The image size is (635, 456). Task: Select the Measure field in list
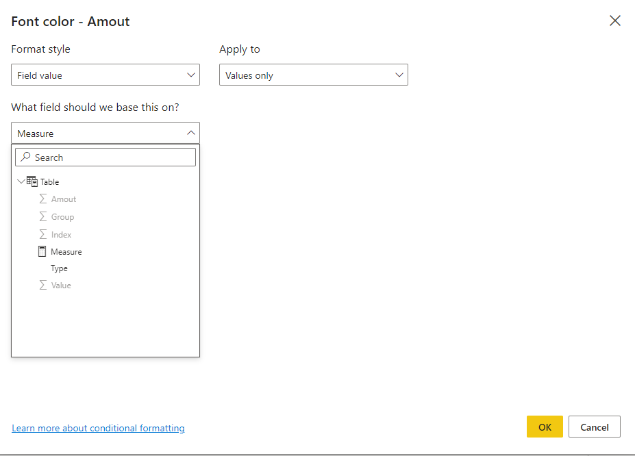tap(66, 252)
